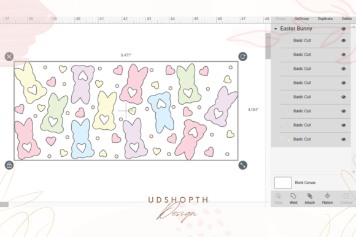This screenshot has height=237, width=356.
Task: Toggle the eye icon of the first Basic Cut layer
Action: (x=344, y=40)
